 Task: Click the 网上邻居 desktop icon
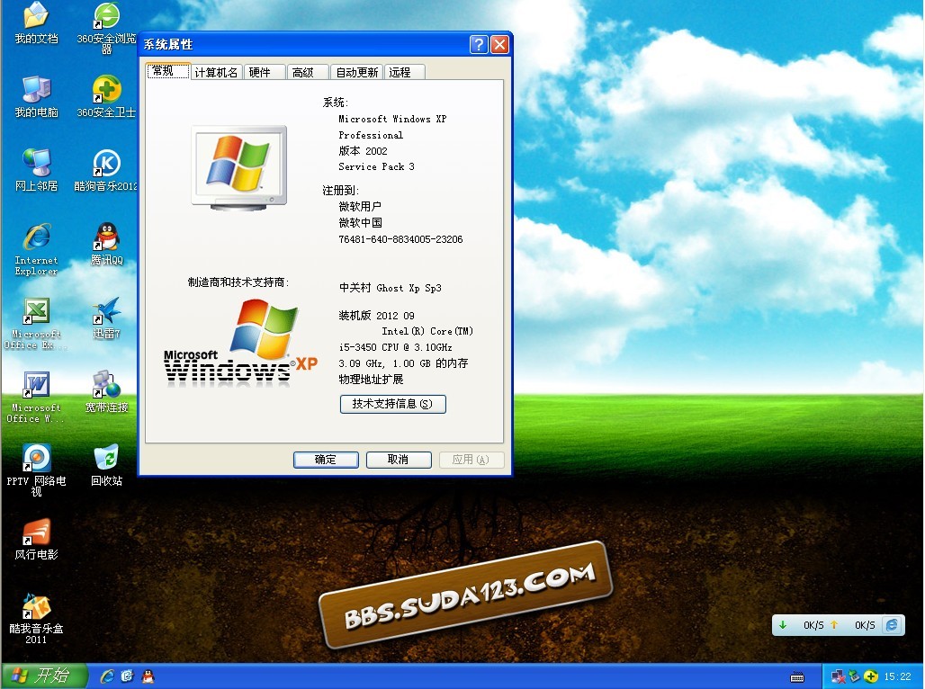(x=36, y=171)
